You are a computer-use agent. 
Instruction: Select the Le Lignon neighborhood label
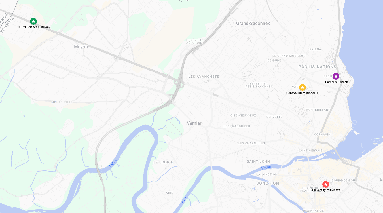point(164,162)
